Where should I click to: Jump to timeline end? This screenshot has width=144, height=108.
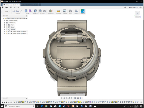(x=11, y=102)
